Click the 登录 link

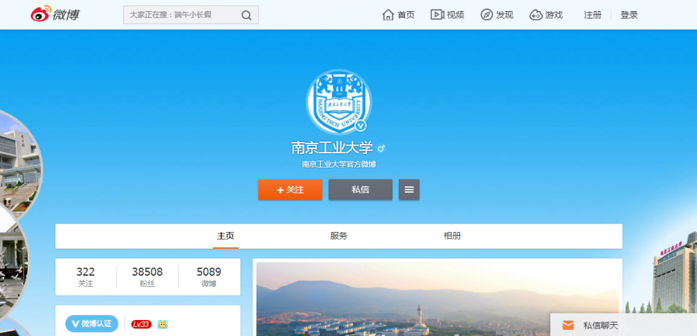point(629,15)
